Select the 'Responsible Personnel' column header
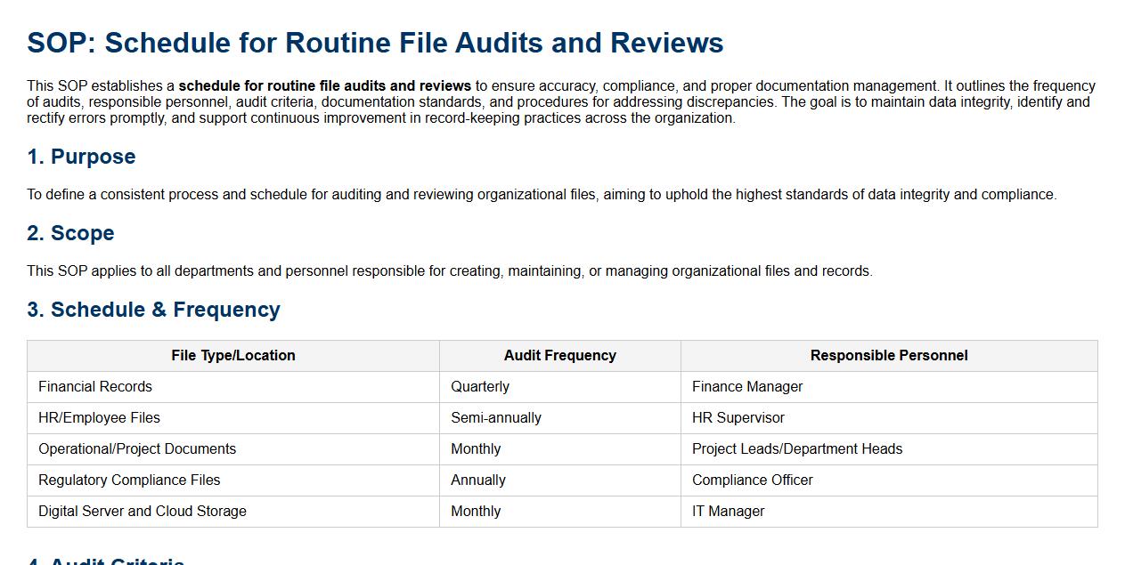Screen dimensions: 1125x565 888,355
